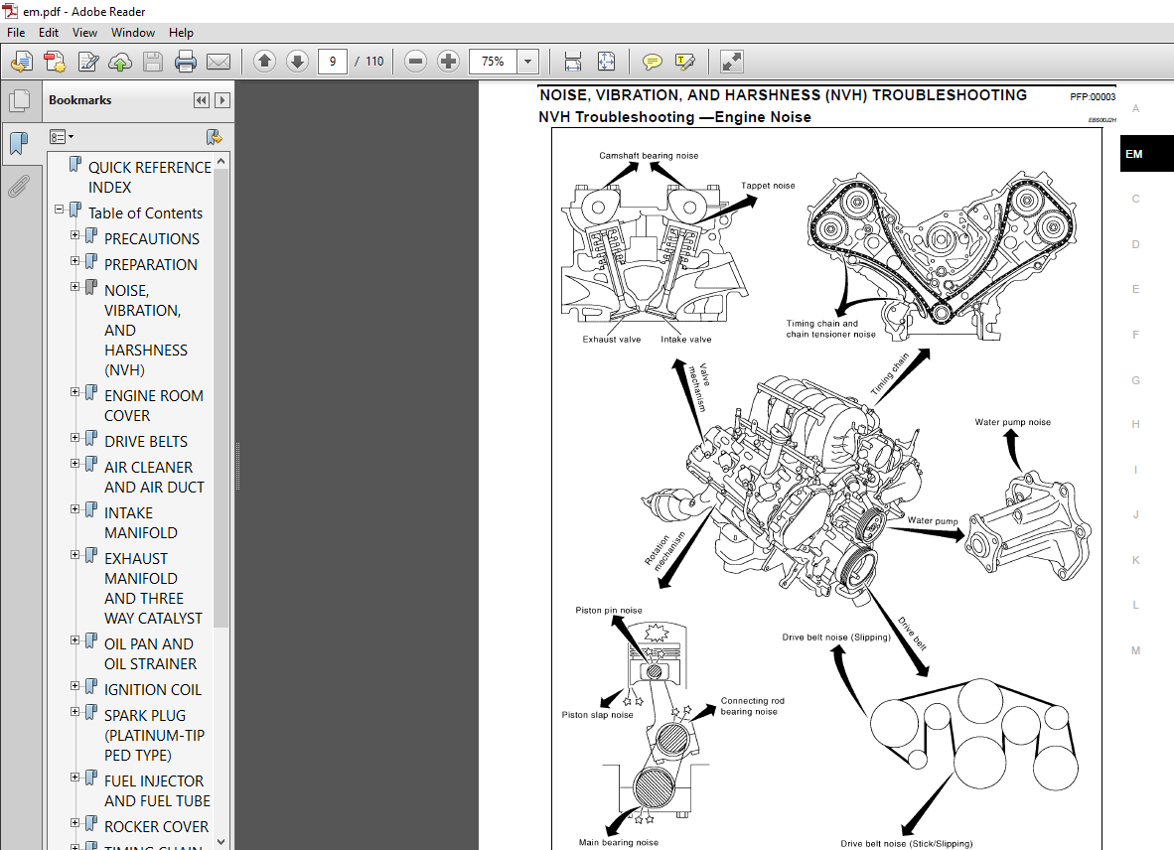Open the bookmarks options menu
The image size is (1174, 850).
(62, 137)
